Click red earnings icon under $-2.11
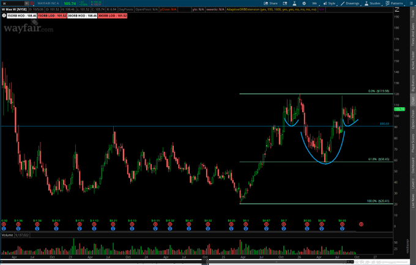The height and width of the screenshot is (265, 416). [x=56, y=225]
